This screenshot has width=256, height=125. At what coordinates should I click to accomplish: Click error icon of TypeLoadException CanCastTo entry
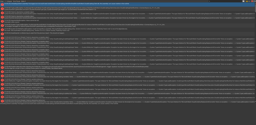(2, 9)
